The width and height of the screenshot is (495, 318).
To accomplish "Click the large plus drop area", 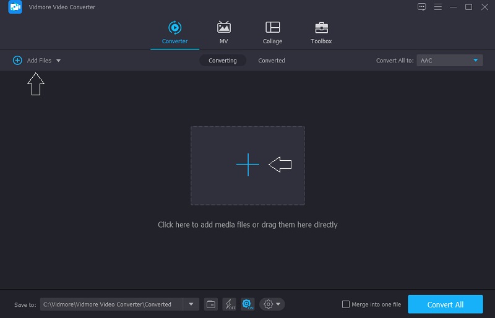I will click(x=247, y=165).
